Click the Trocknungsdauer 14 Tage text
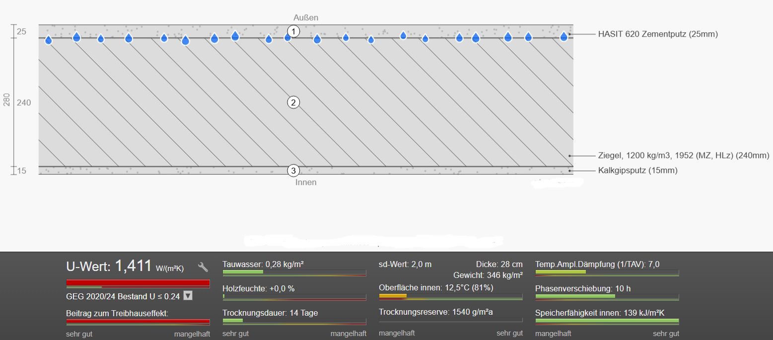The height and width of the screenshot is (340, 773). 270,313
